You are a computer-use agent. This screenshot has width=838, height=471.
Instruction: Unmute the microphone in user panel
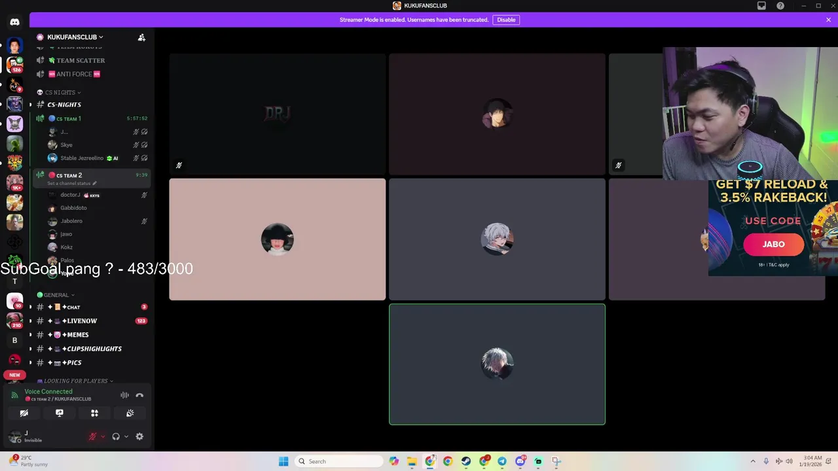[x=92, y=436]
